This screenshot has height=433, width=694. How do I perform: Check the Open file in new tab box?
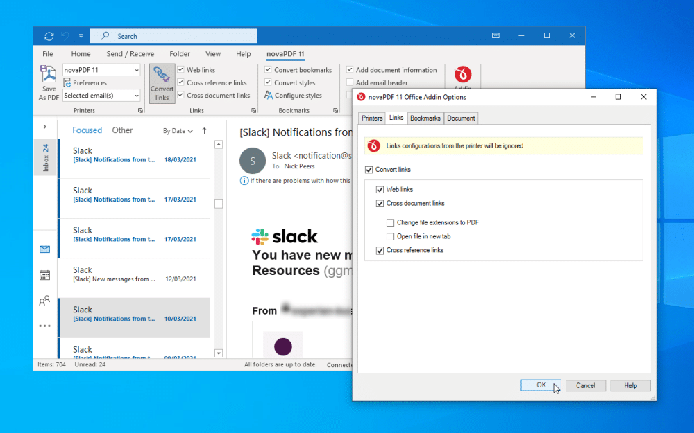(x=391, y=237)
